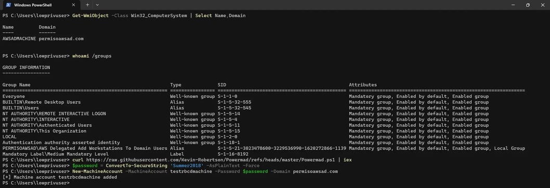Click the GROUP INFORMATION heading

[x=27, y=67]
